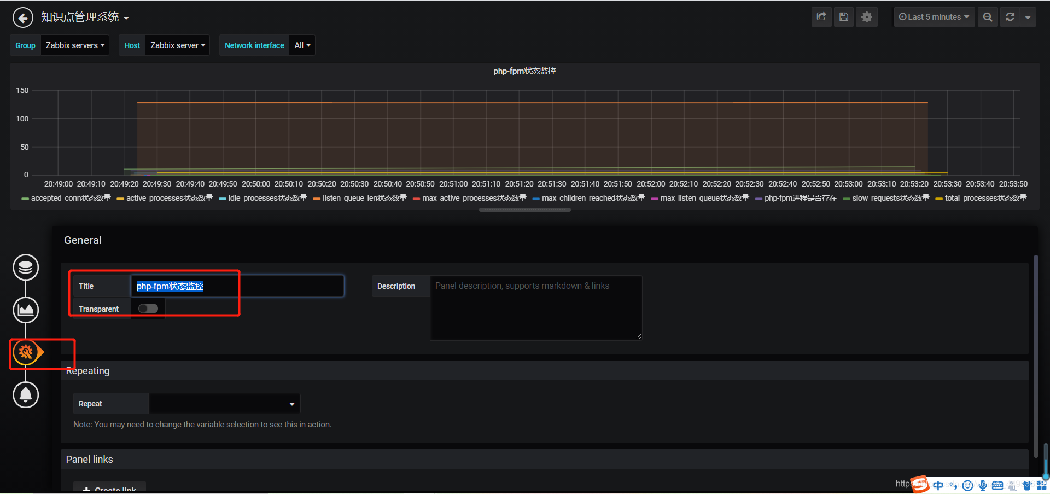Open the Repeat variable dropdown
The height and width of the screenshot is (494, 1050).
coord(224,404)
